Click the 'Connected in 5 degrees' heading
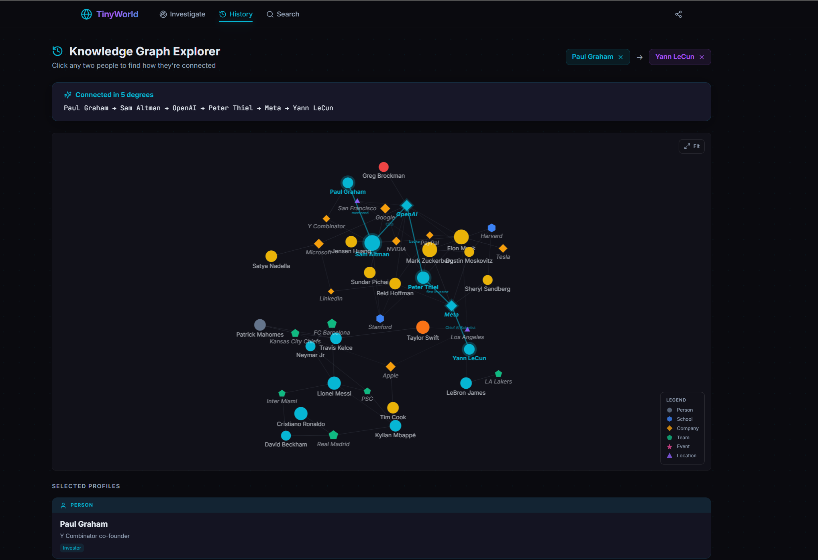 coord(114,95)
